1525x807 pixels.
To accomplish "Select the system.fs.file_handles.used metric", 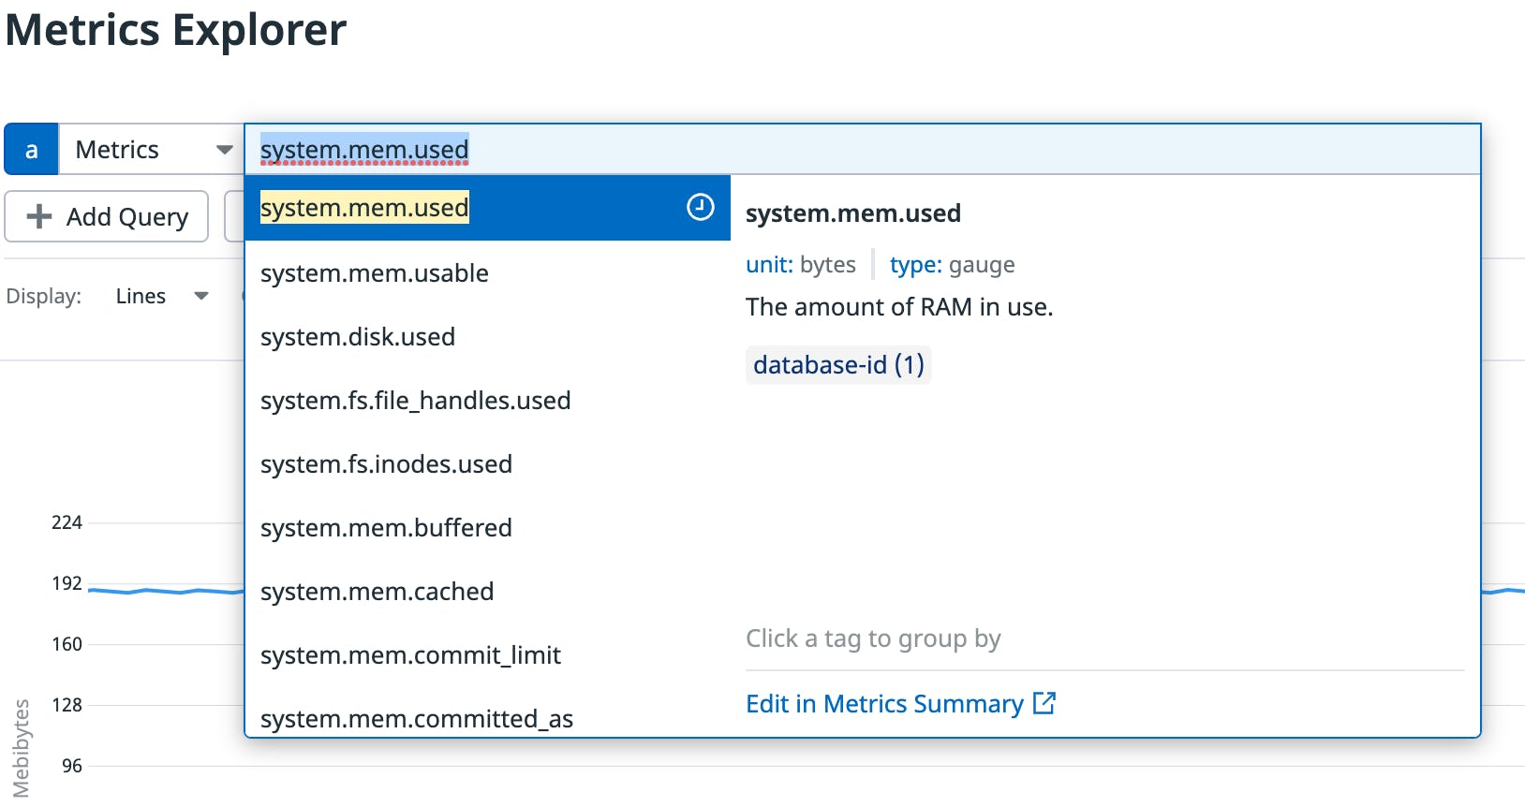I will pyautogui.click(x=415, y=401).
